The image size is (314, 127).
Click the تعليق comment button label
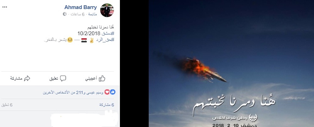point(54,79)
